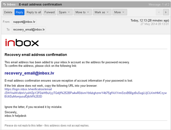Click sender address support@inbox.lv
The height and width of the screenshot is (130, 171).
(x=24, y=22)
